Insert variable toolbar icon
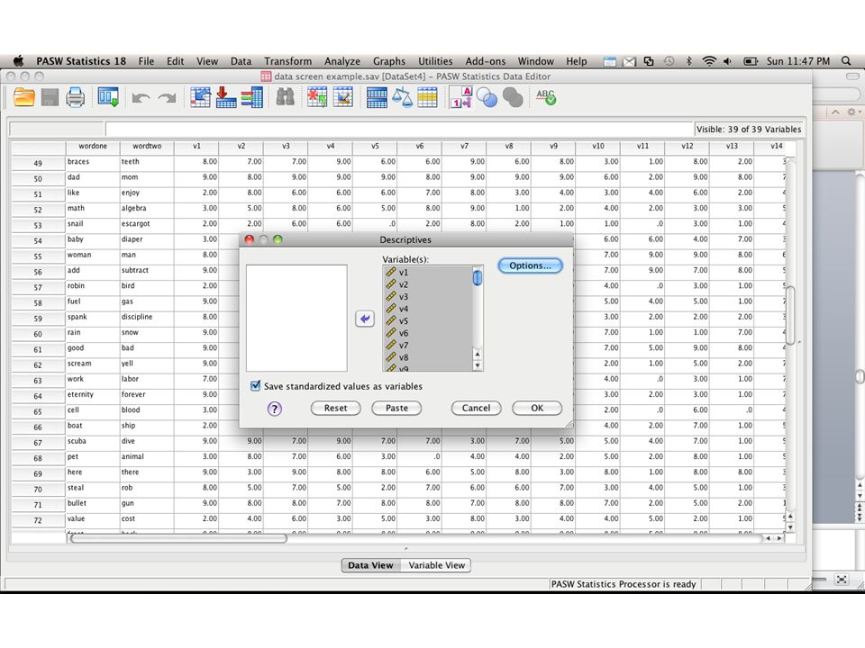 pos(342,97)
